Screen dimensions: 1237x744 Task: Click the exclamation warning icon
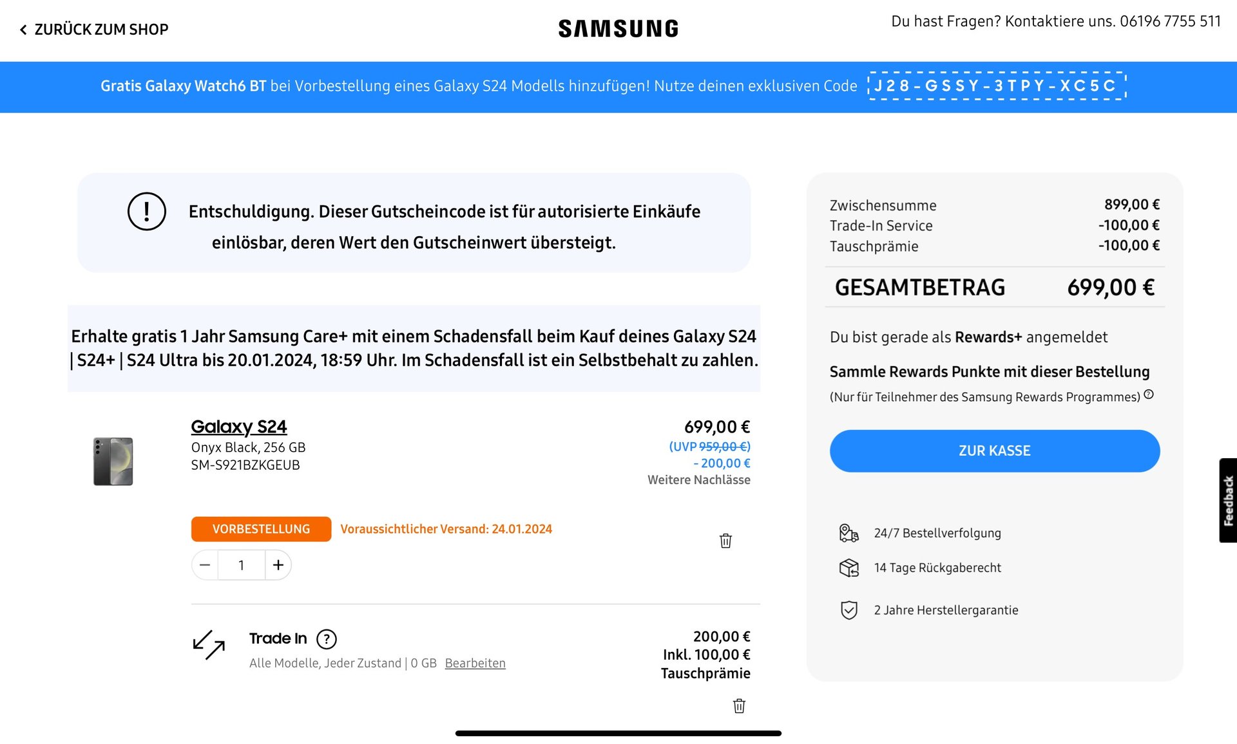147,212
